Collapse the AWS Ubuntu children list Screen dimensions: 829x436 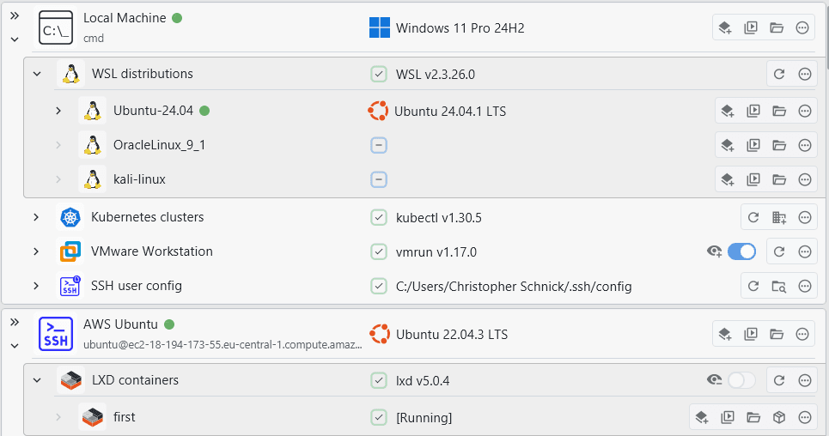[x=15, y=345]
